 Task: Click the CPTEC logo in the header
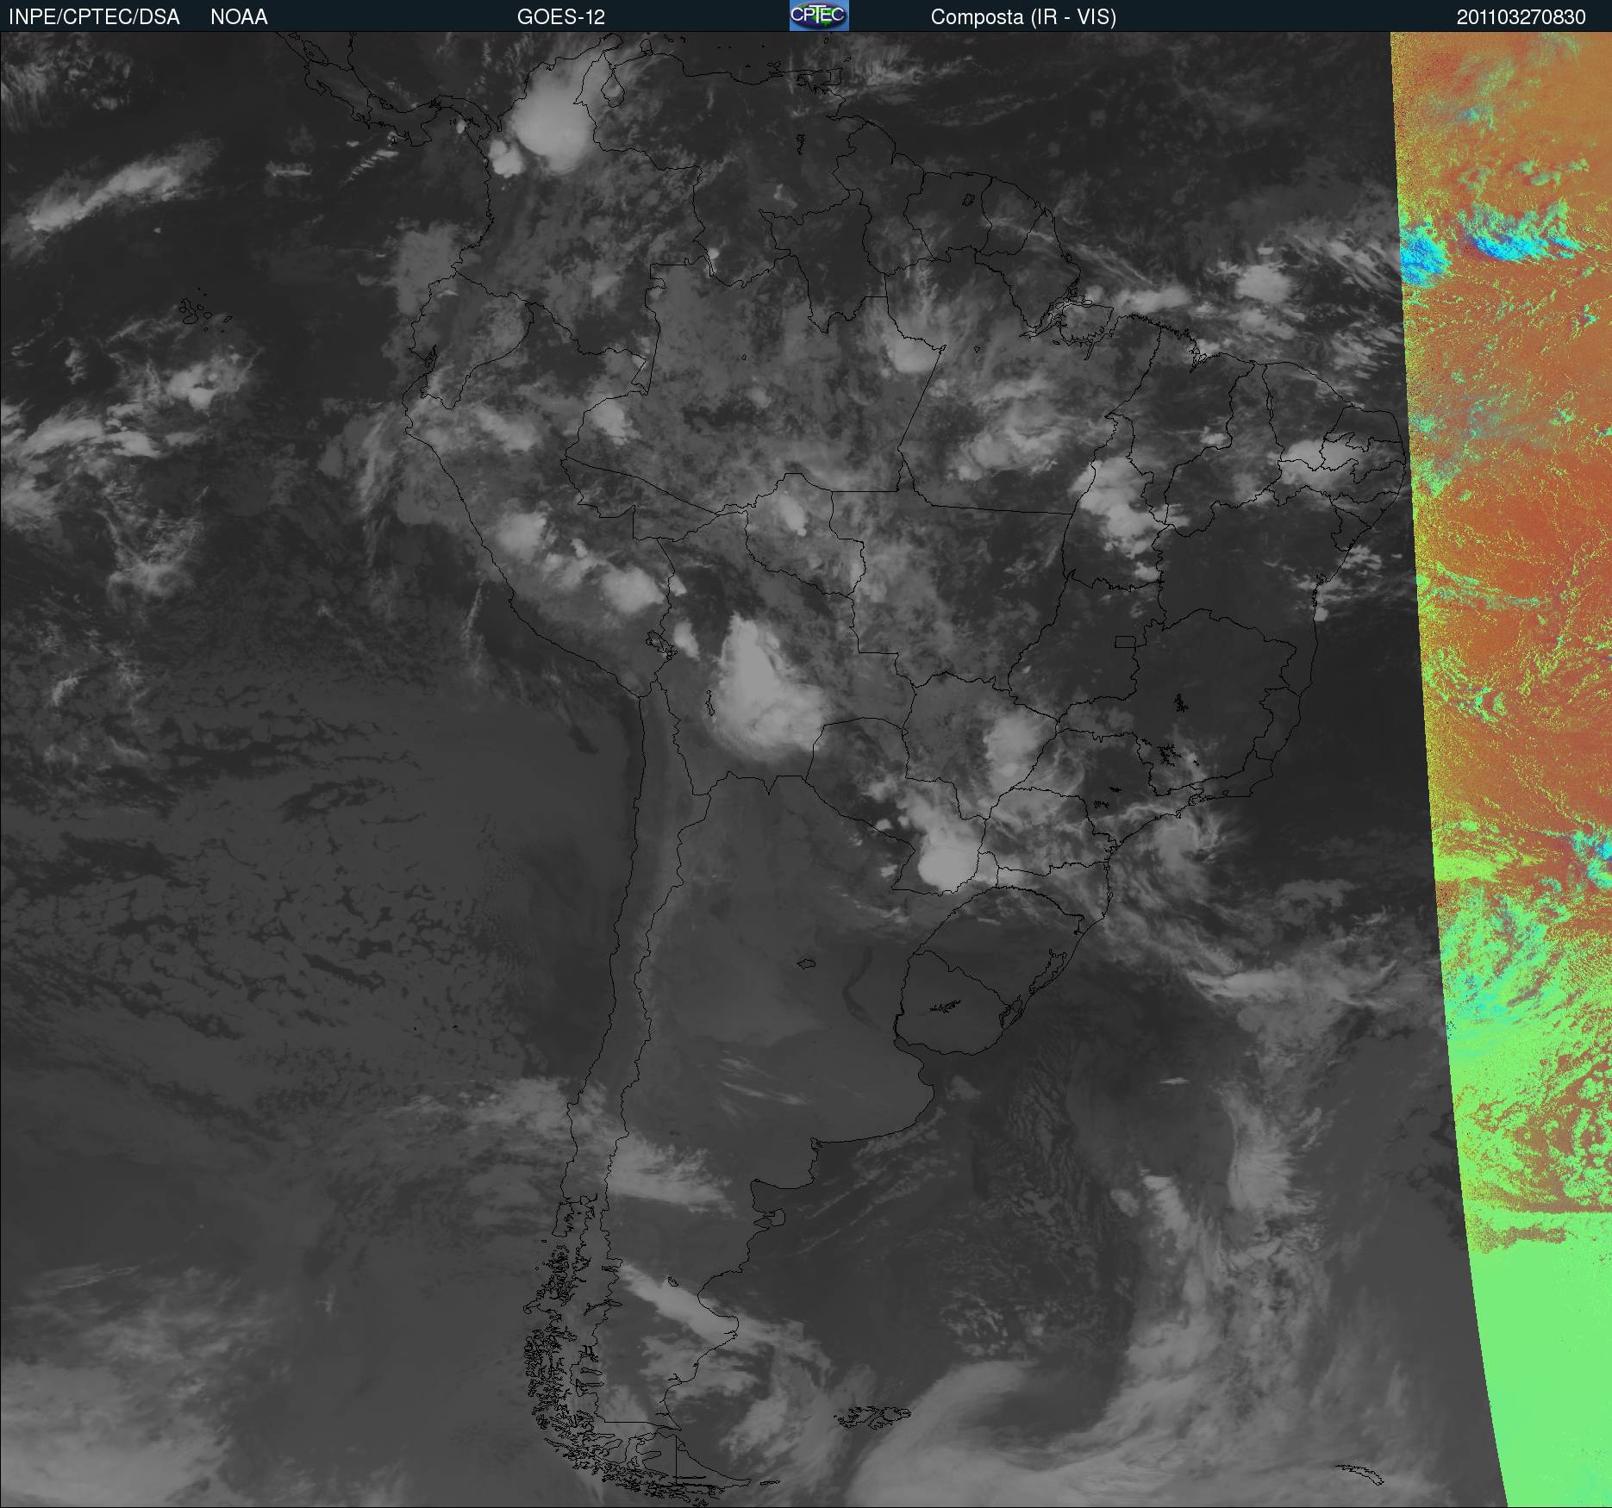click(819, 16)
